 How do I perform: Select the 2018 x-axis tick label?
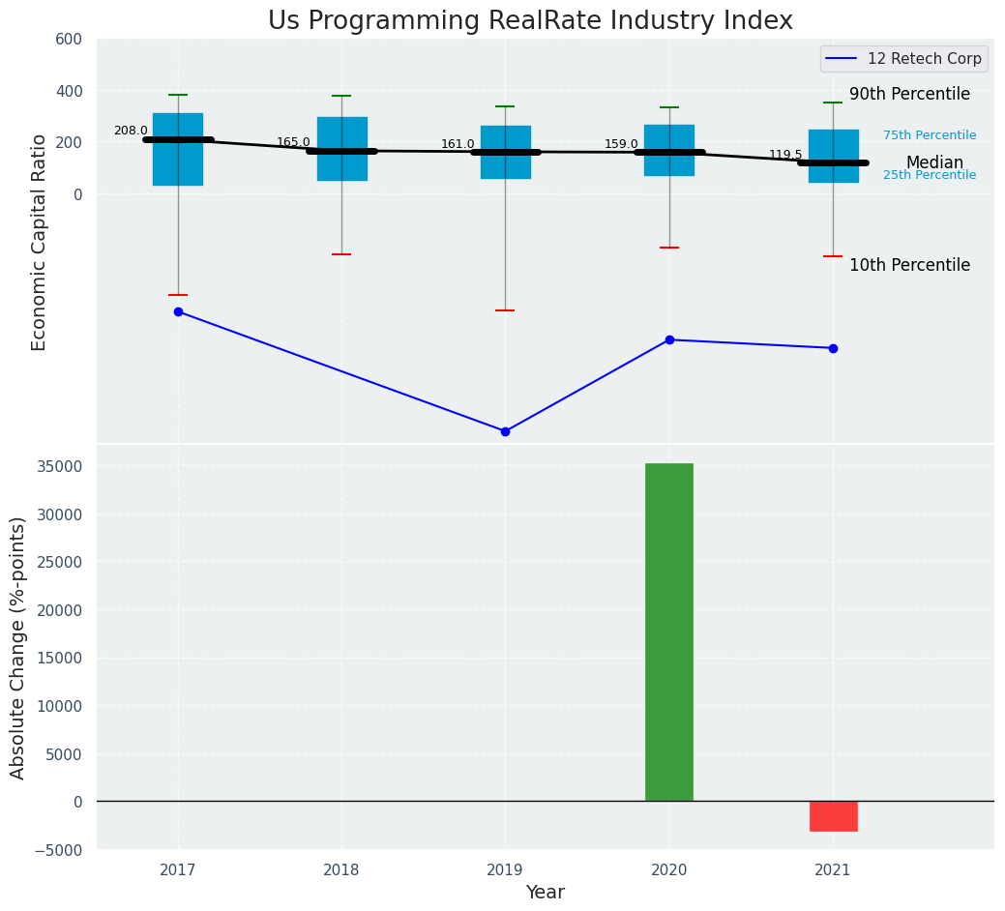pyautogui.click(x=341, y=870)
